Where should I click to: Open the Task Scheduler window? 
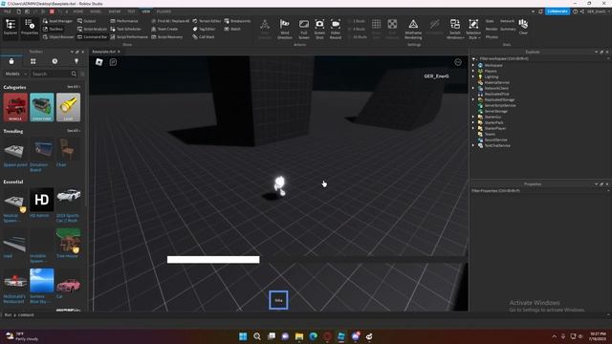coord(125,29)
